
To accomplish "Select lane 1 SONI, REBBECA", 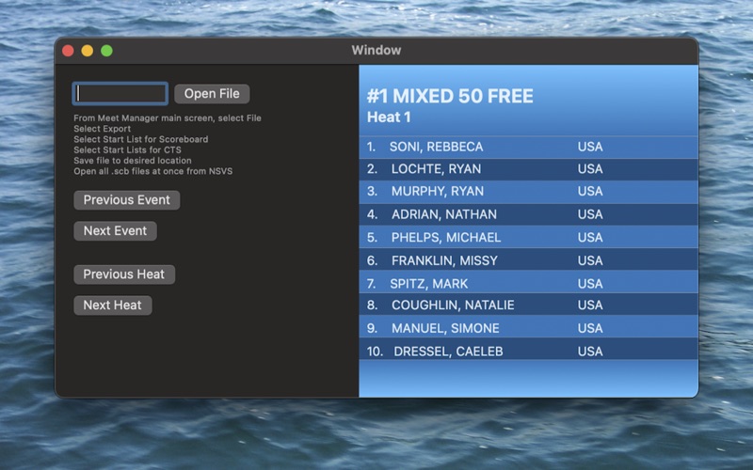I will click(528, 148).
